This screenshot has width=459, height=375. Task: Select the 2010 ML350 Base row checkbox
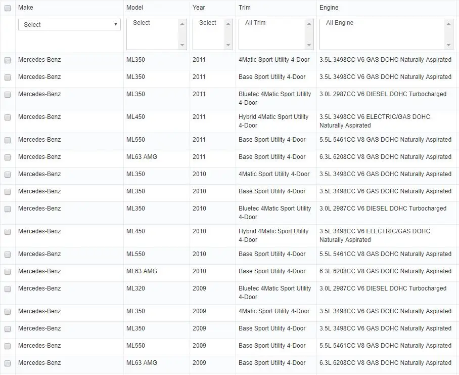coord(8,192)
